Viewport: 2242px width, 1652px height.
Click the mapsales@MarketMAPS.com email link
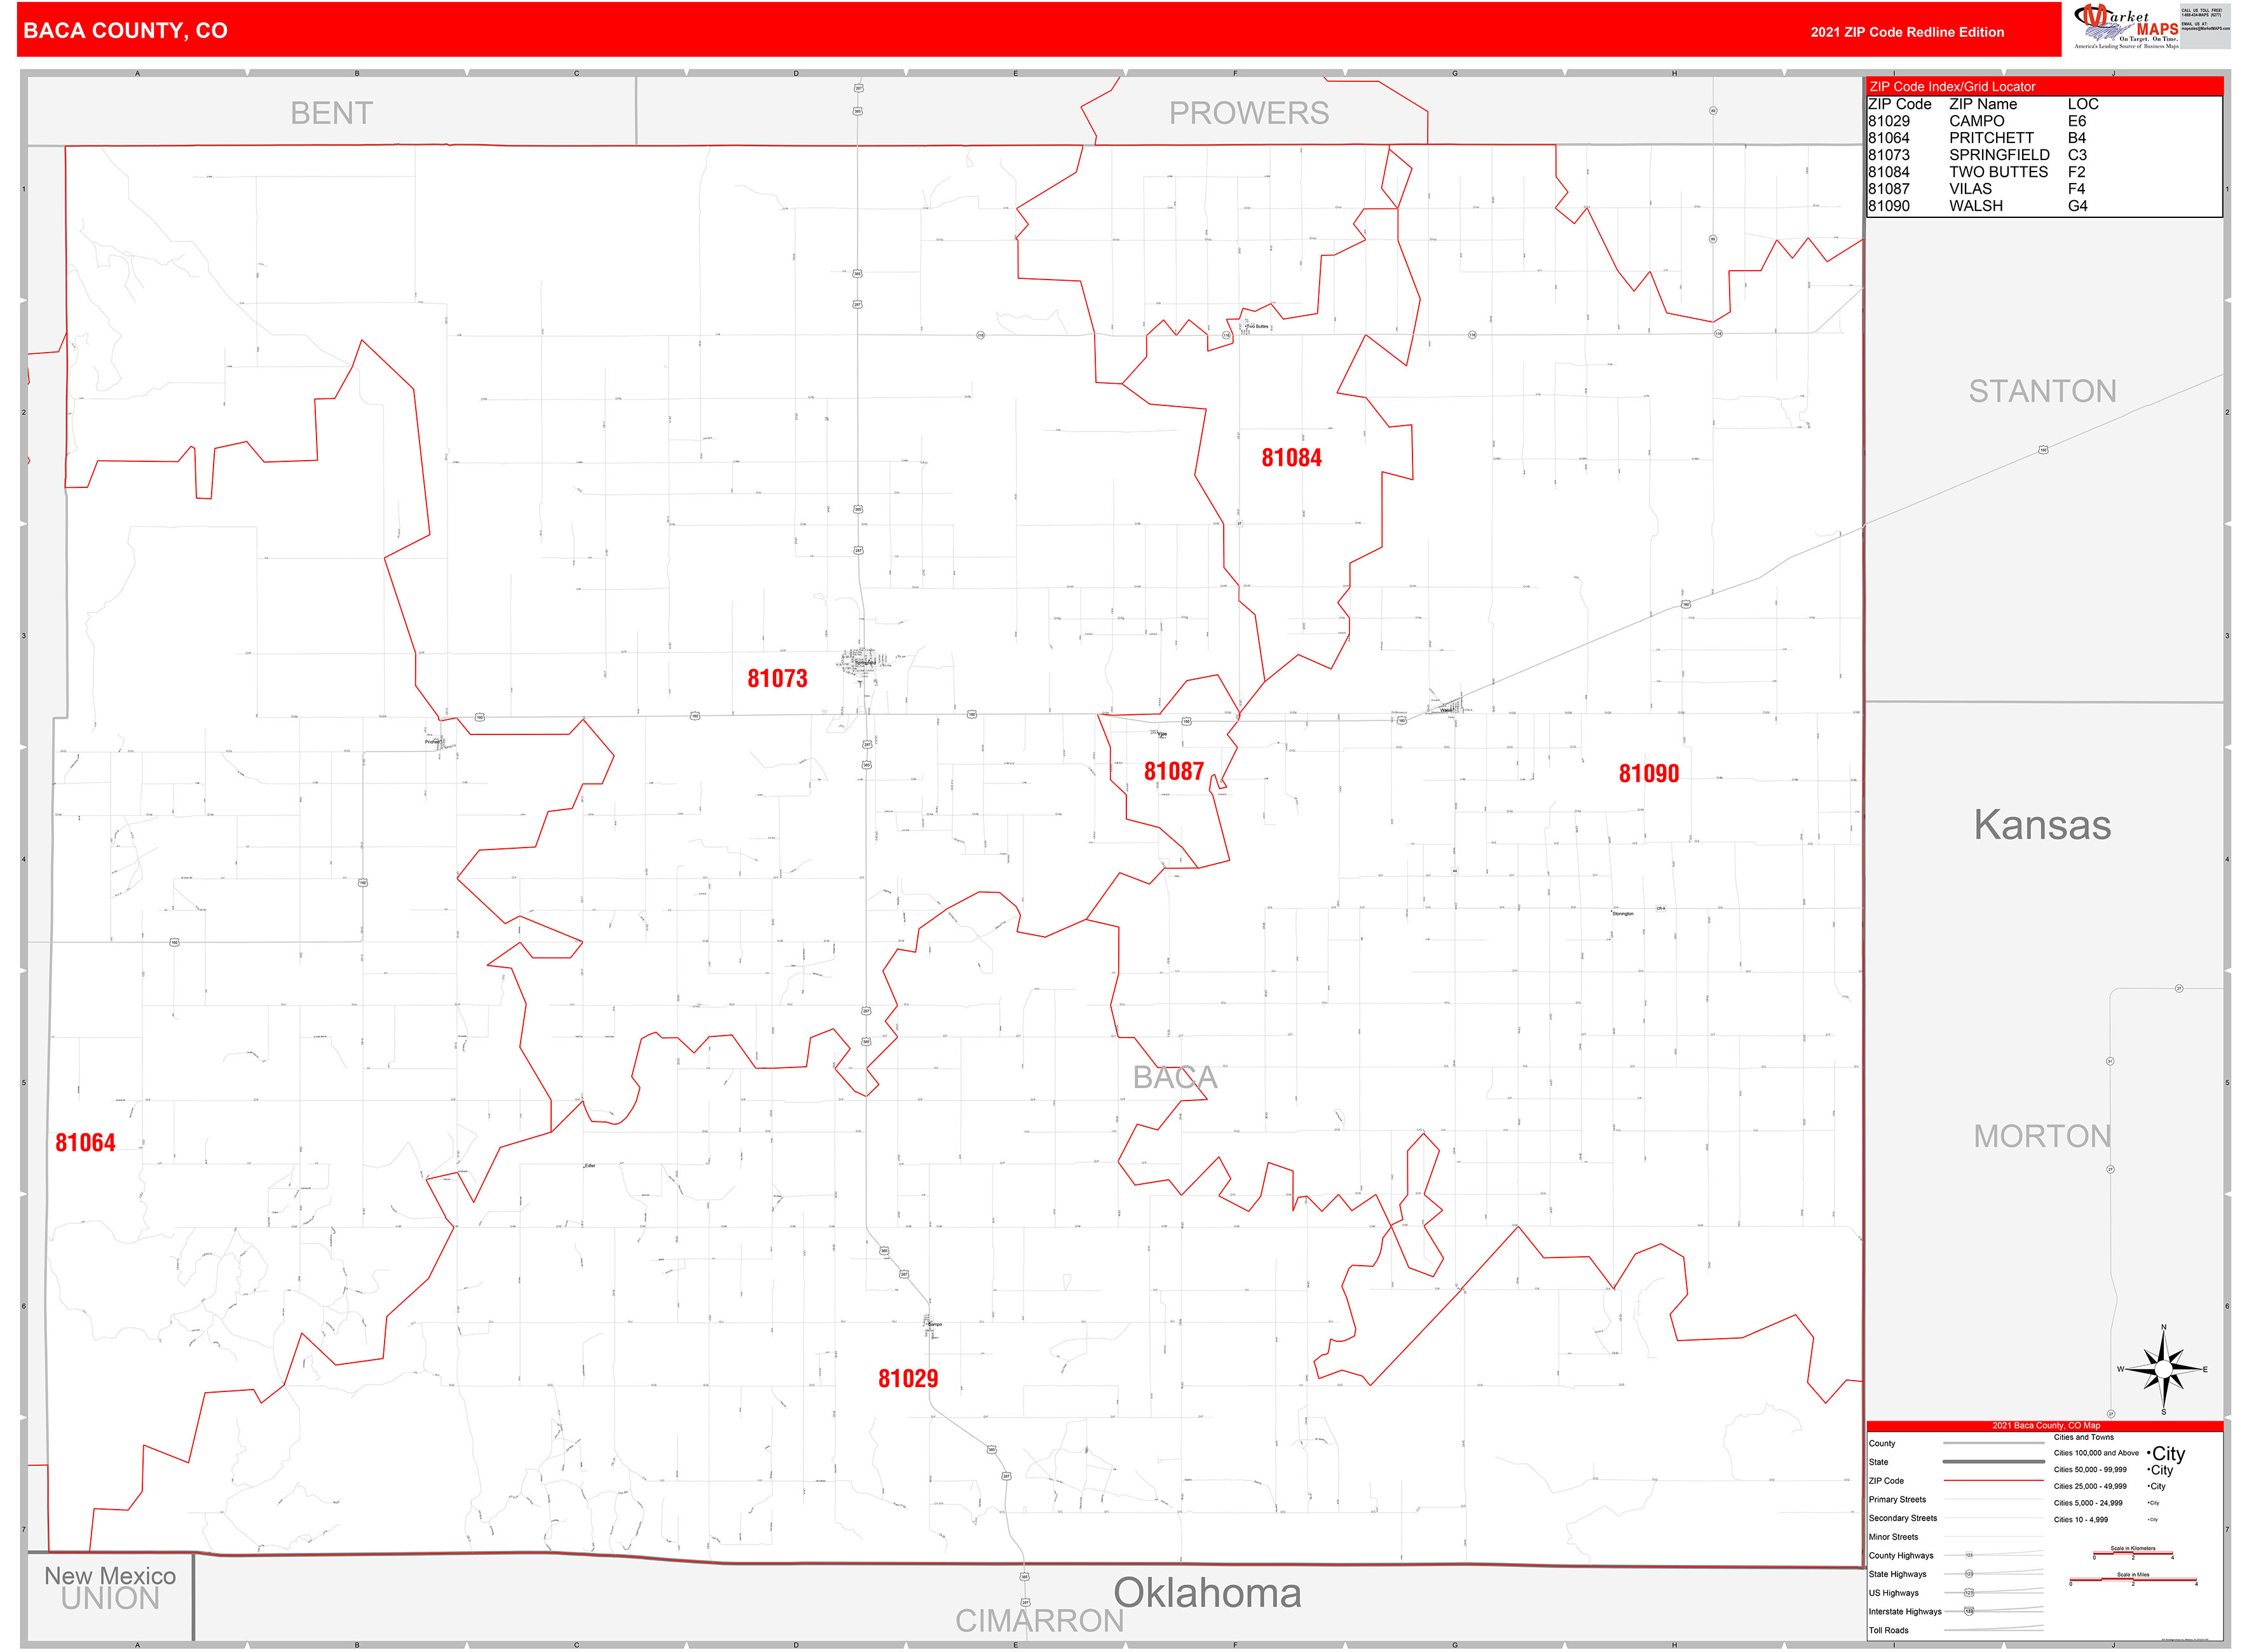click(2206, 28)
